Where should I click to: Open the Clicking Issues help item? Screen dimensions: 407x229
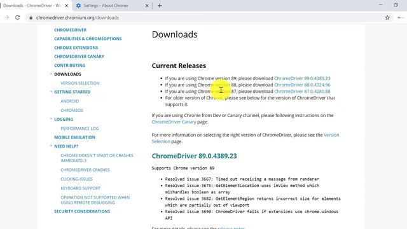(x=76, y=179)
